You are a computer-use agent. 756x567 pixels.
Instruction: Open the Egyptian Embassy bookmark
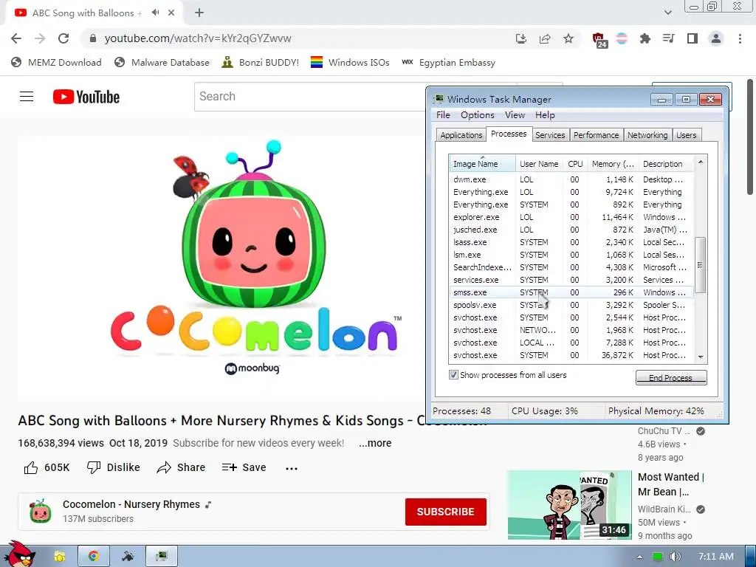[448, 62]
